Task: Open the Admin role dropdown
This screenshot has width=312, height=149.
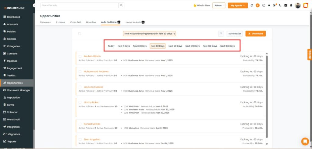Action: (x=219, y=5)
